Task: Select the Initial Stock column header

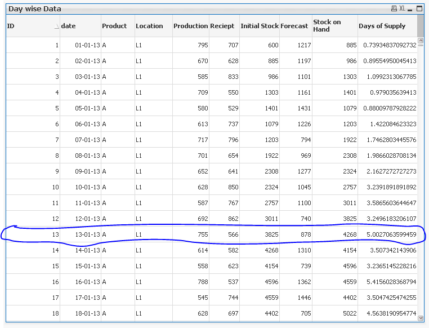Action: [x=259, y=26]
